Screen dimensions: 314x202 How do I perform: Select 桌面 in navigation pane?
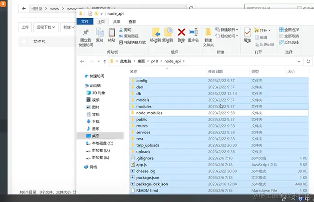coord(100,136)
